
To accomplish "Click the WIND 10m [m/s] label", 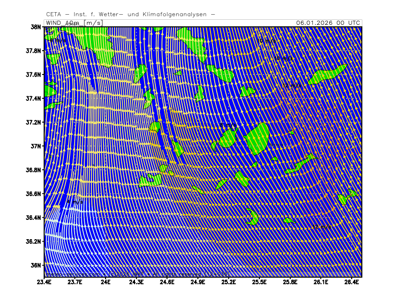I will tap(73, 23).
